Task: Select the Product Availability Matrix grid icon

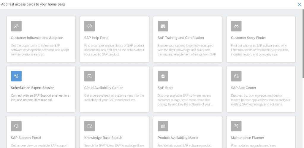Action: pyautogui.click(x=163, y=126)
